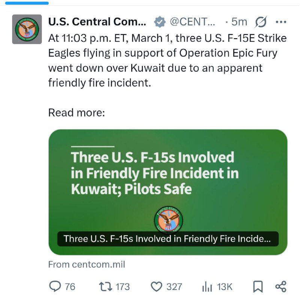Click the Grok slashed-circle icon
This screenshot has height=297, width=300.
click(261, 22)
